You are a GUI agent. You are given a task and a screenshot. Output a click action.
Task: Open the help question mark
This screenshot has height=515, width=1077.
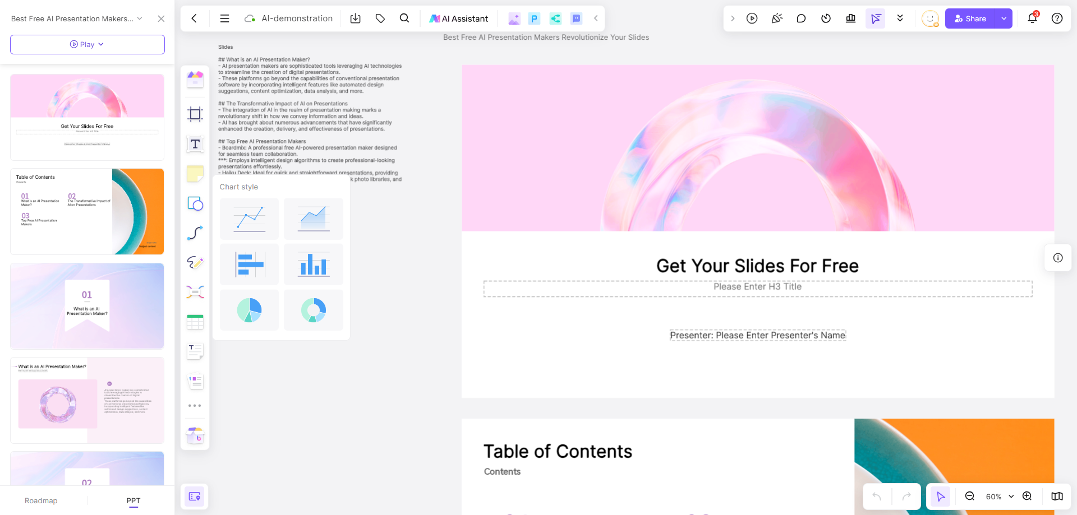click(1057, 18)
